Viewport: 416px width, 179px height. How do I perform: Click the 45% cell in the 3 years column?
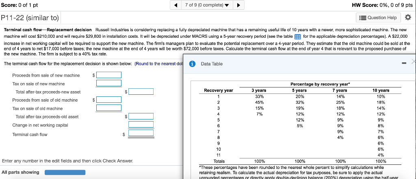pos(259,102)
